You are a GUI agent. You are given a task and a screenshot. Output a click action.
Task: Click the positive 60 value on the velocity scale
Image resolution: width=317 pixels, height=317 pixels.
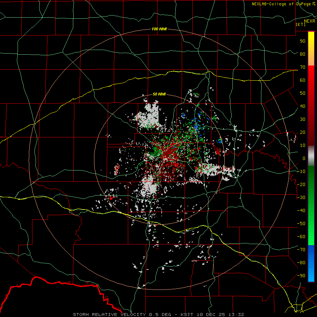pos(303,80)
